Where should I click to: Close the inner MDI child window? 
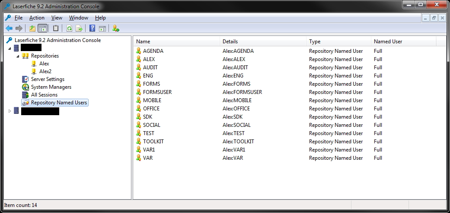pyautogui.click(x=442, y=18)
